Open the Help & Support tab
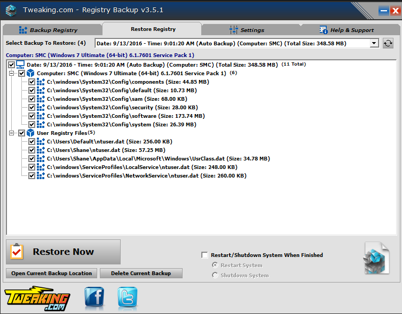The image size is (402, 314). pos(351,30)
